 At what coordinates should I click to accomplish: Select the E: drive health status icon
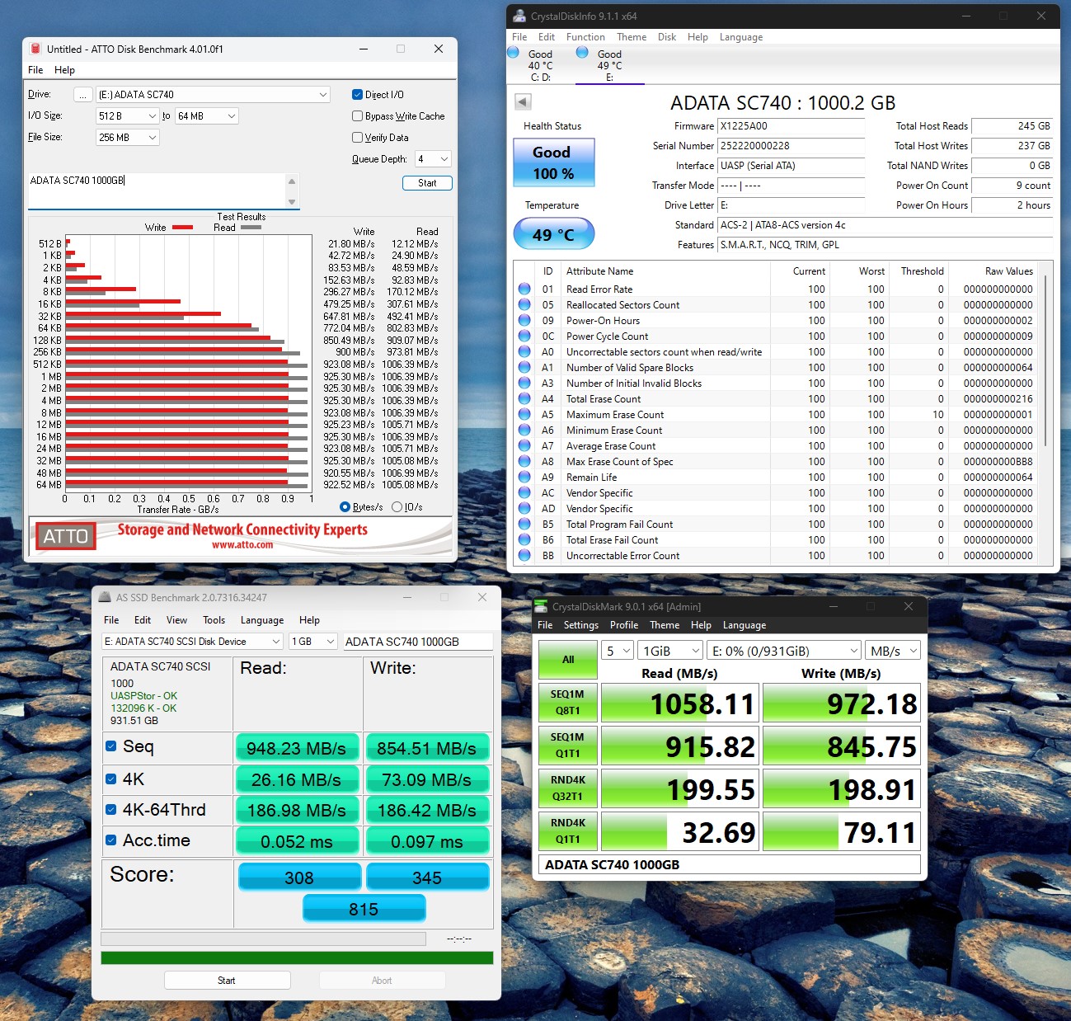(x=582, y=54)
